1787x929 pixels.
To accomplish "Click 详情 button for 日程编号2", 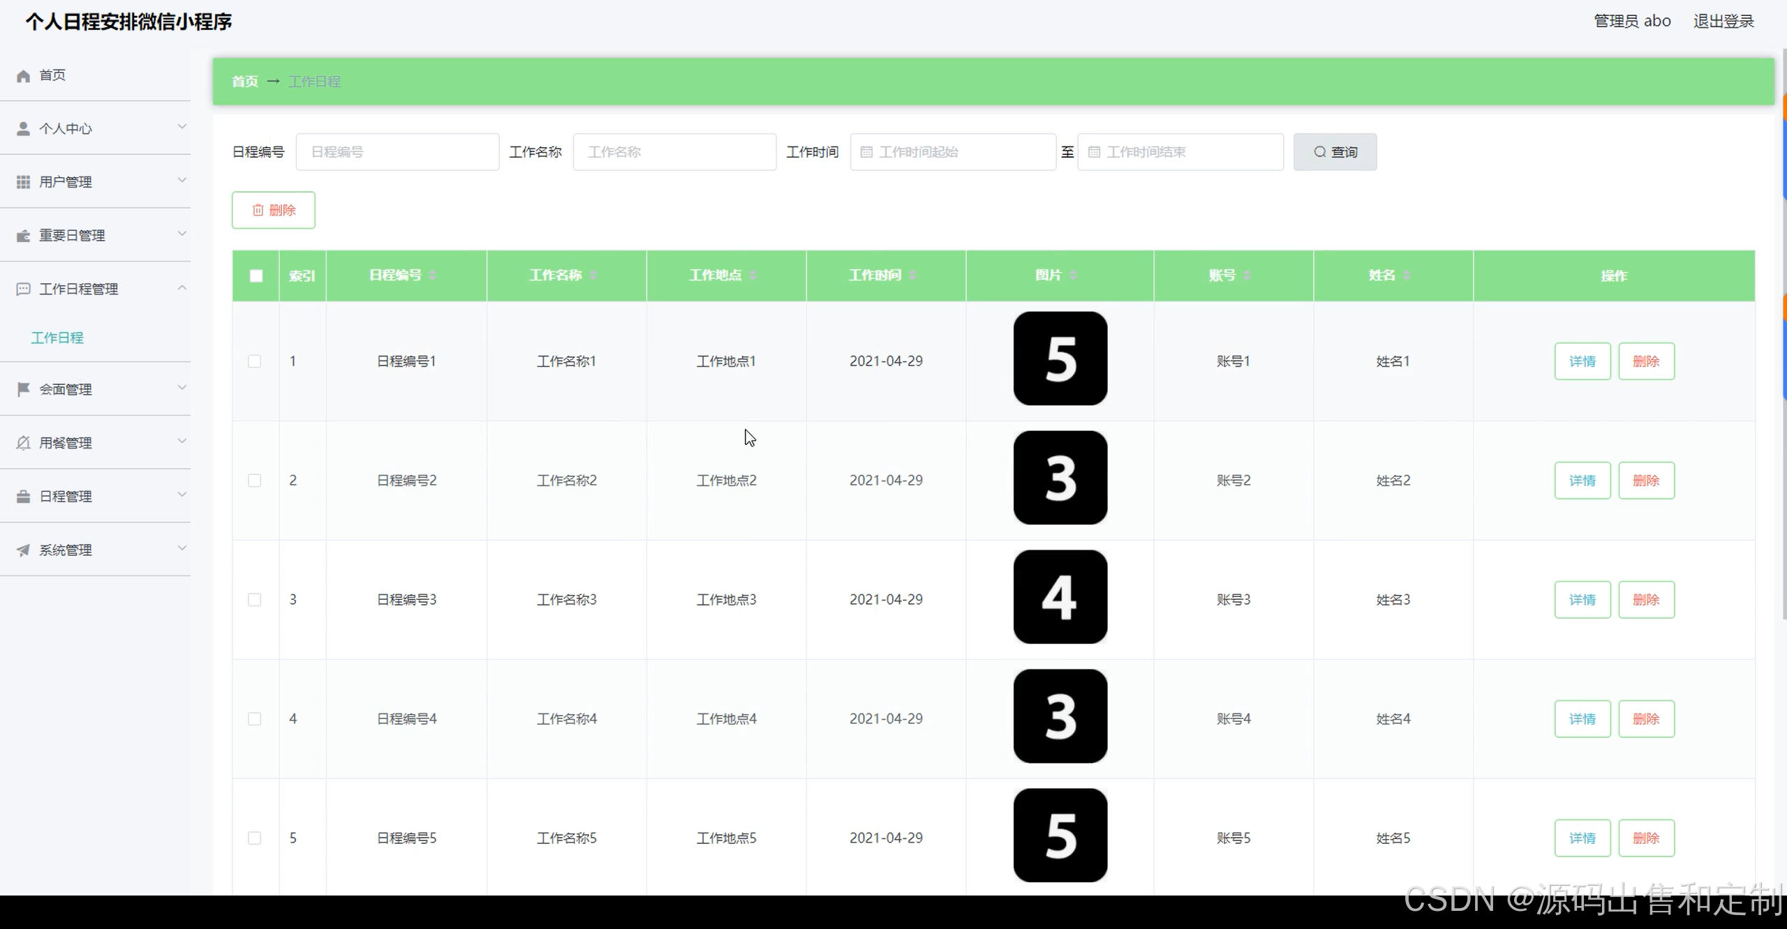I will click(x=1582, y=481).
